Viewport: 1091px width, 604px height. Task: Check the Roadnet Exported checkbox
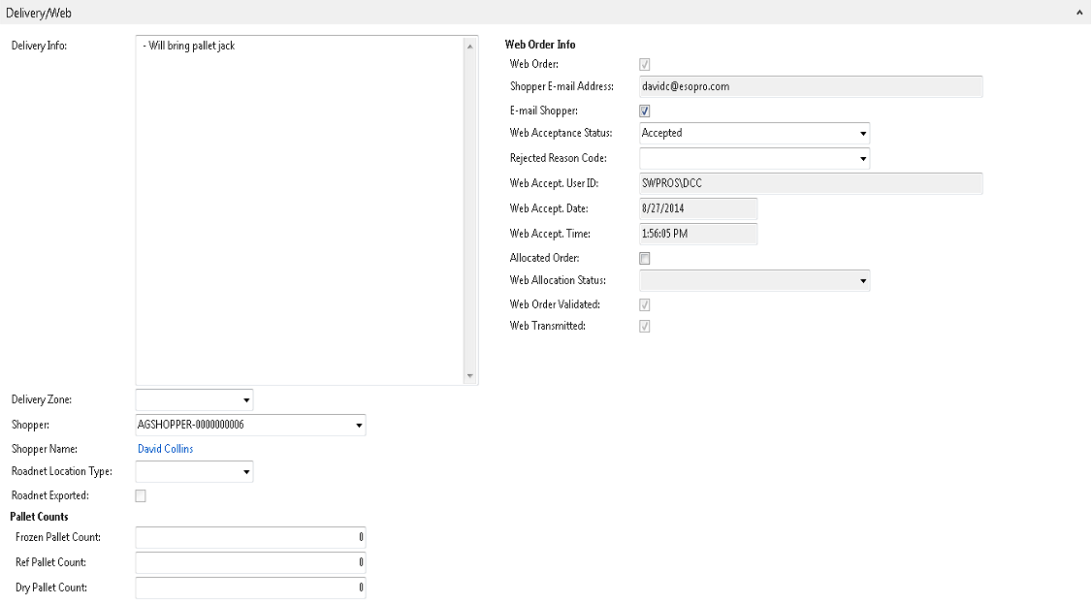(x=141, y=496)
